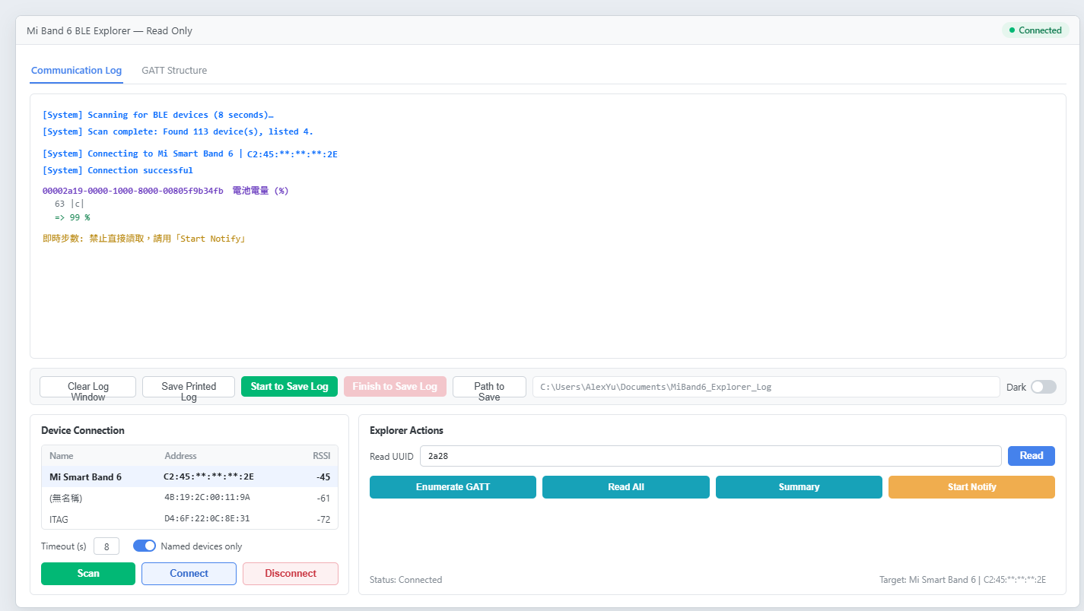Click the Explorer Actions heading

pyautogui.click(x=406, y=430)
